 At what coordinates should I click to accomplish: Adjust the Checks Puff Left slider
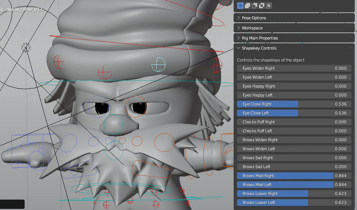[294, 131]
